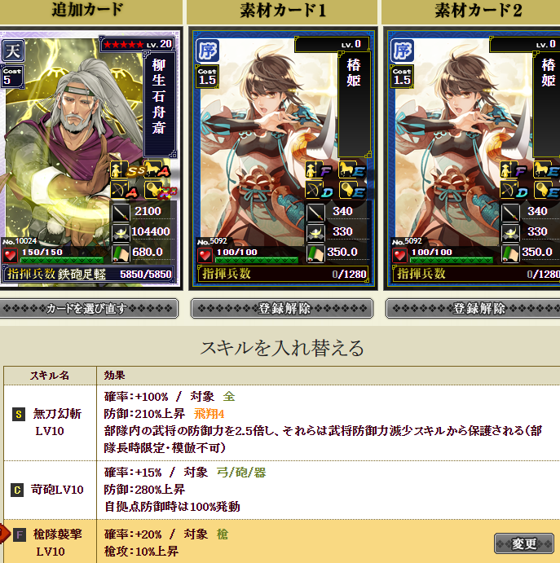
Task: Click the 椿姫 portrait in 素材カード2
Action: [463, 143]
